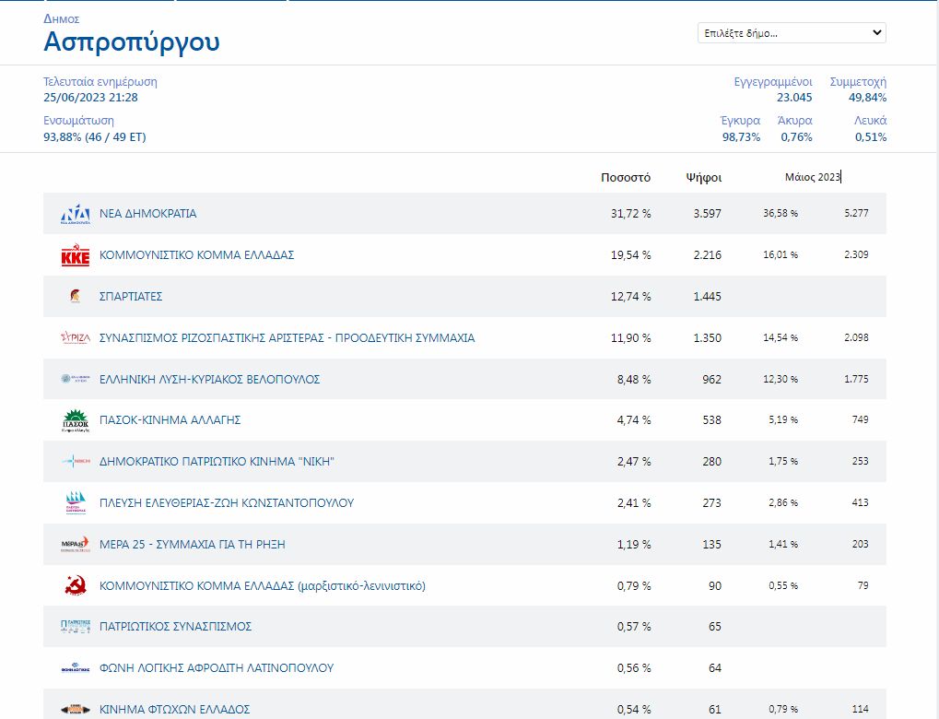Select ΠΛΕΥΣΗ ΕΛΕΥΘΕΡΙΑΣ-ΖΩΗ ΚΩΝΣΤΑΝΤΟΠΟΥΛΟΥ name
The height and width of the screenshot is (719, 939).
click(x=227, y=502)
